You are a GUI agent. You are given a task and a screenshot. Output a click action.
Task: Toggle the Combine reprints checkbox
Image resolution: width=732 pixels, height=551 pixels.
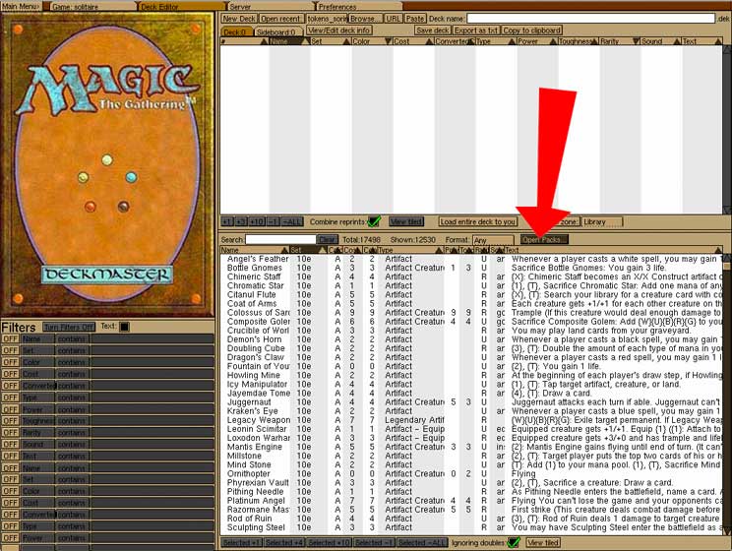[374, 221]
